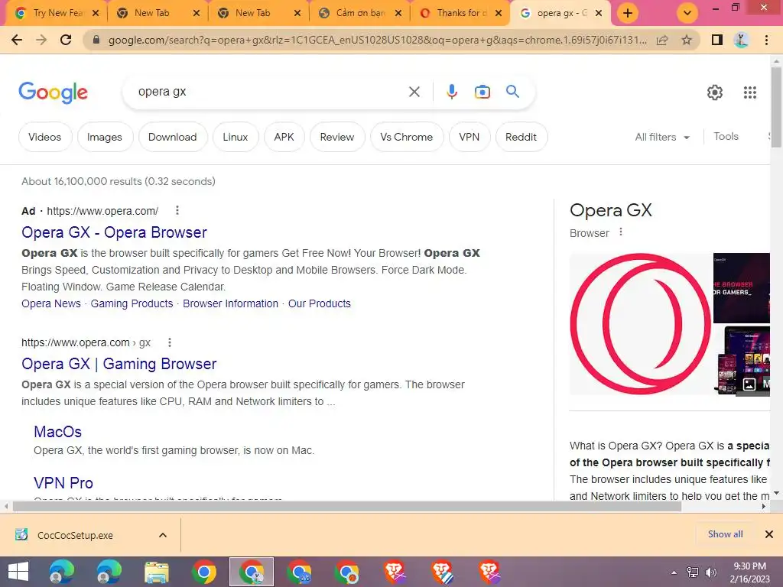
Task: Open the Browser Information sitelink
Action: click(230, 303)
